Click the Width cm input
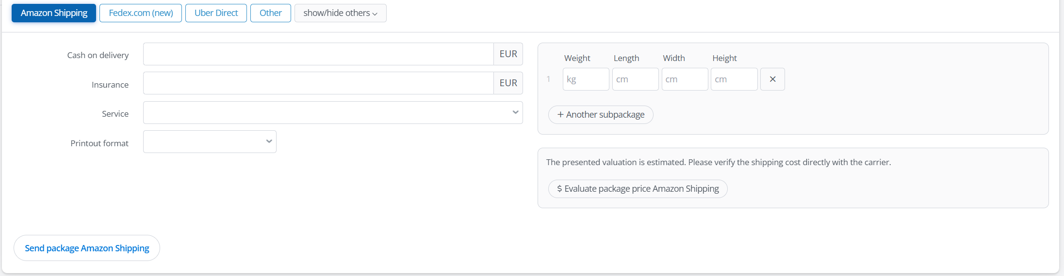 pyautogui.click(x=685, y=79)
